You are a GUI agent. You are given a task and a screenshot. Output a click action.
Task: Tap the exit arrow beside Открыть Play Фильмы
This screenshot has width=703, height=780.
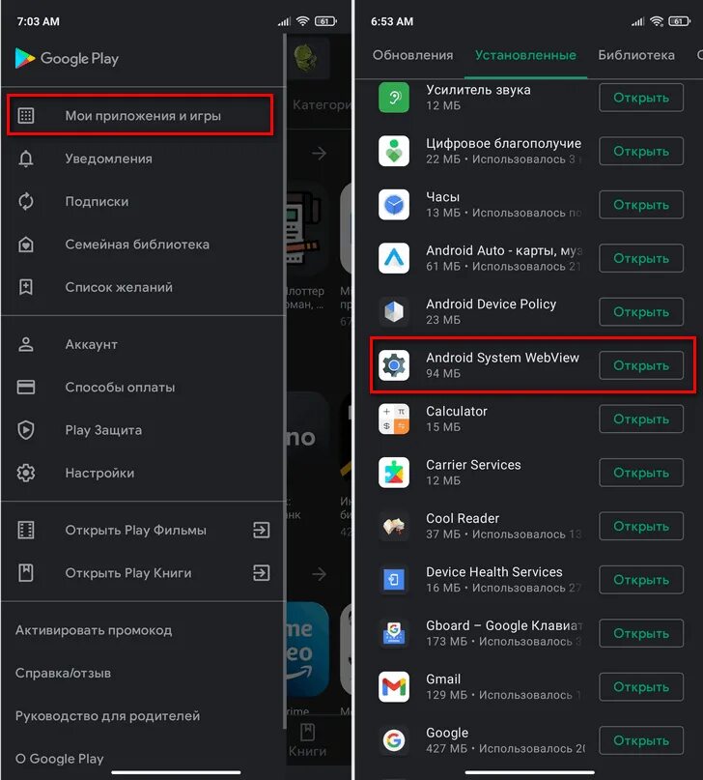[x=262, y=530]
